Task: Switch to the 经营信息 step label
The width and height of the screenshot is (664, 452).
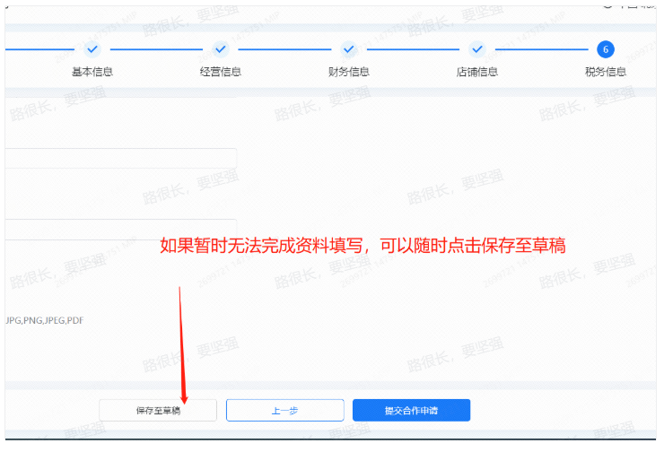Action: tap(221, 72)
